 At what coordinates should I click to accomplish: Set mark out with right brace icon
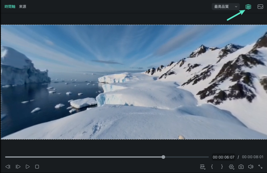tap(222, 167)
